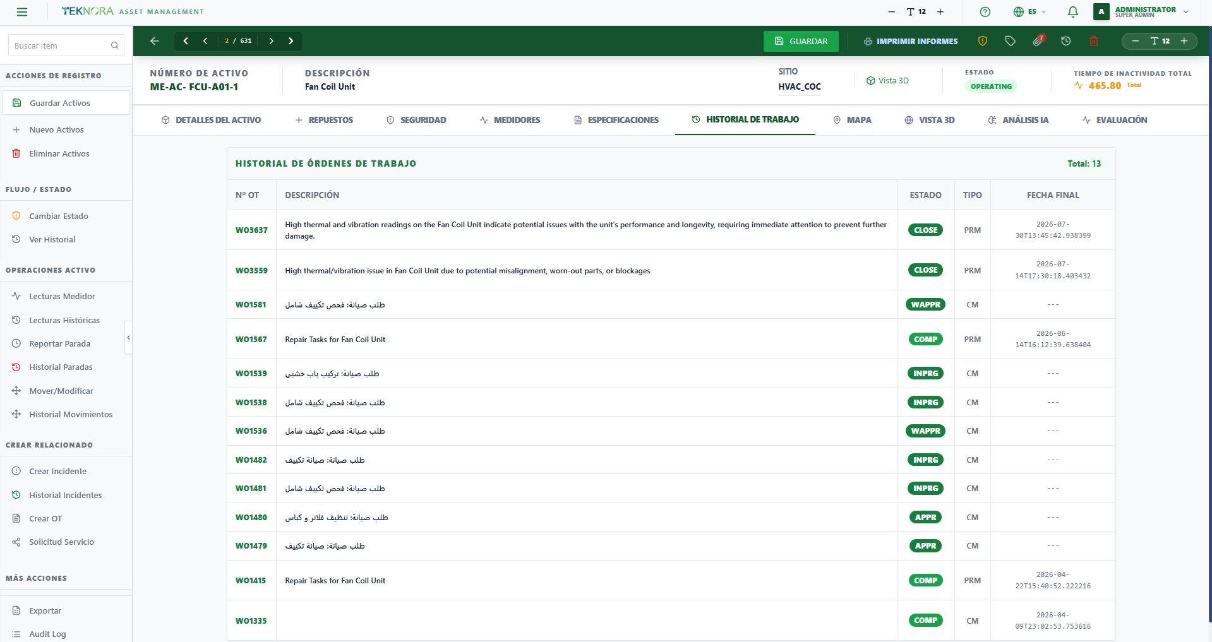Open Historial Paradas in sidebar
1212x642 pixels.
pos(66,367)
